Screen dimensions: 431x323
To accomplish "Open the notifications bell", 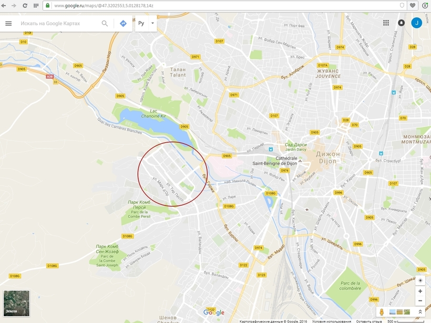I will coord(402,23).
